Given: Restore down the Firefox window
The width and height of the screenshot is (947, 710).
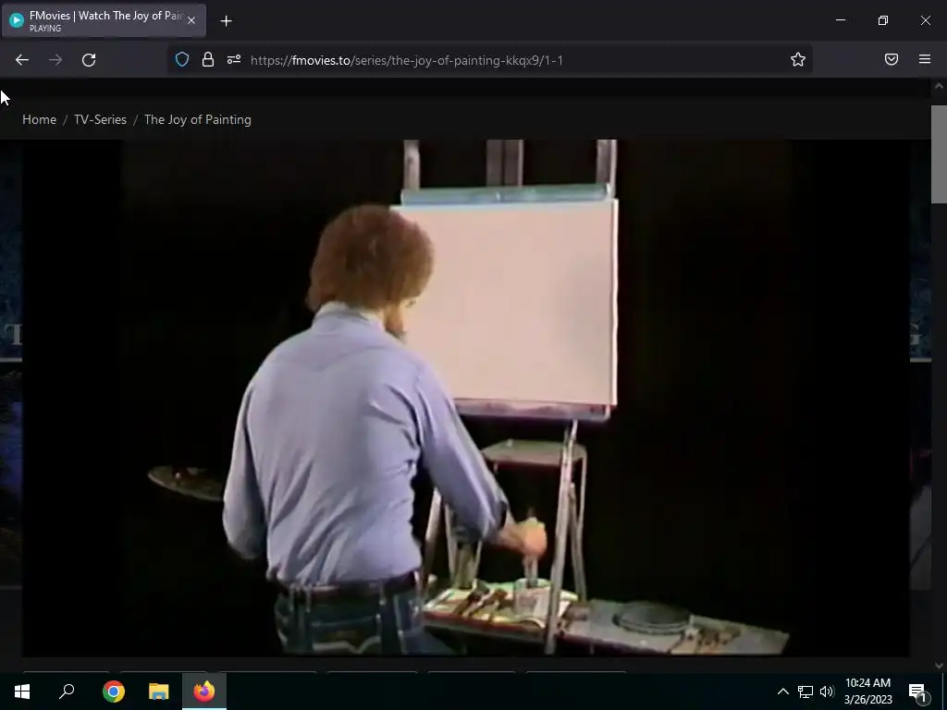Looking at the screenshot, I should [x=883, y=20].
